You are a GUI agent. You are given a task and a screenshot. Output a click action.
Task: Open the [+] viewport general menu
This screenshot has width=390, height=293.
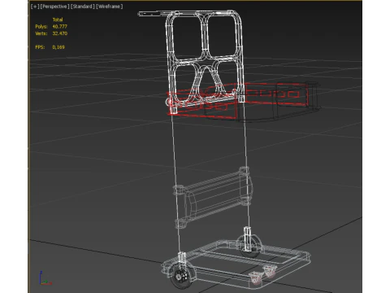click(35, 7)
